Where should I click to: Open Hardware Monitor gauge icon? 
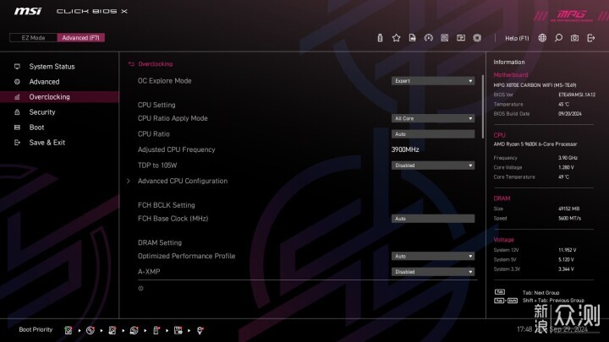click(428, 38)
